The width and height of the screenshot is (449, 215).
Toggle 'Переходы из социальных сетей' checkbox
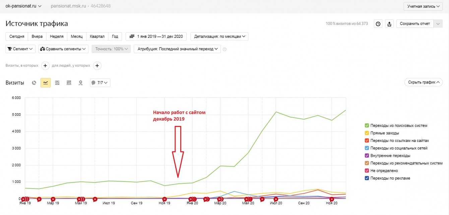[x=367, y=148]
